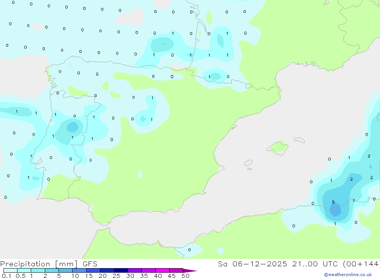The height and width of the screenshot is (278, 380).
Task: Click the 0.1–0.5 mm lightest cyan legend swatch
Action: click(10, 270)
